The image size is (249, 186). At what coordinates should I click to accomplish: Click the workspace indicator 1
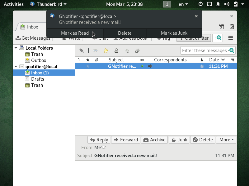tap(167, 4)
